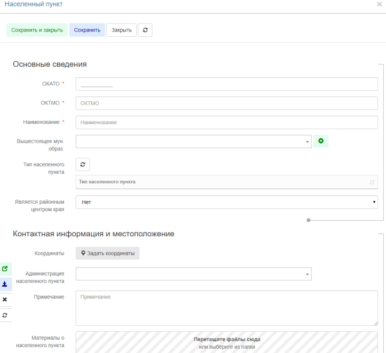Click the black X icon in the left sidebar
This screenshot has height=353, width=386.
click(x=5, y=300)
